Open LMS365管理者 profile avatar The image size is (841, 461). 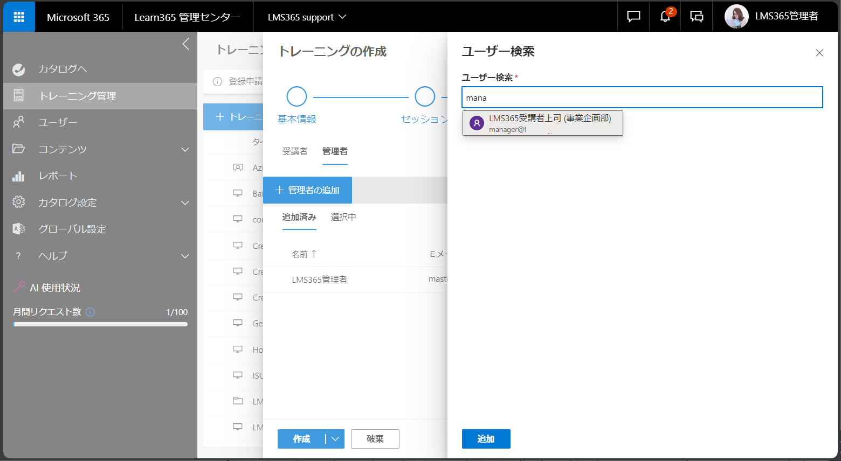[x=736, y=17]
